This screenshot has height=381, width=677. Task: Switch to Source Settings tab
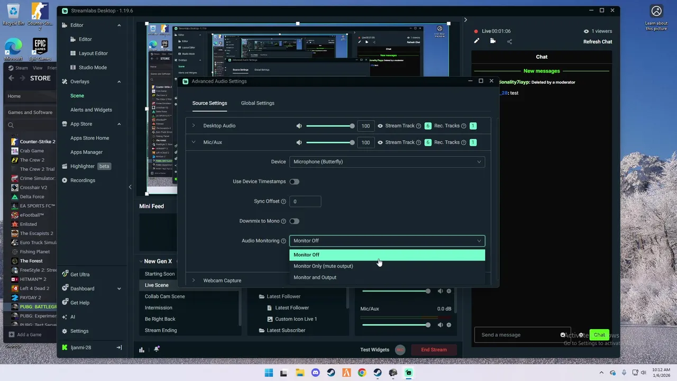(x=209, y=103)
